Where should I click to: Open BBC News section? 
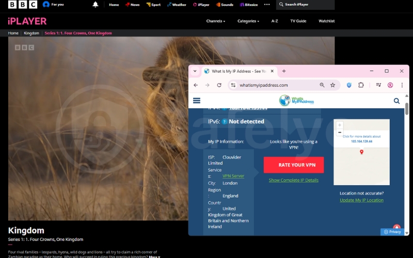pyautogui.click(x=133, y=5)
